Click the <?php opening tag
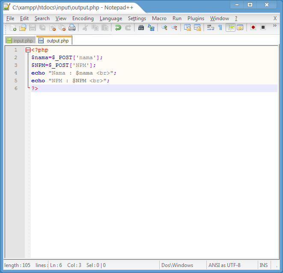Image resolution: width=283 pixels, height=273 pixels. coord(40,50)
